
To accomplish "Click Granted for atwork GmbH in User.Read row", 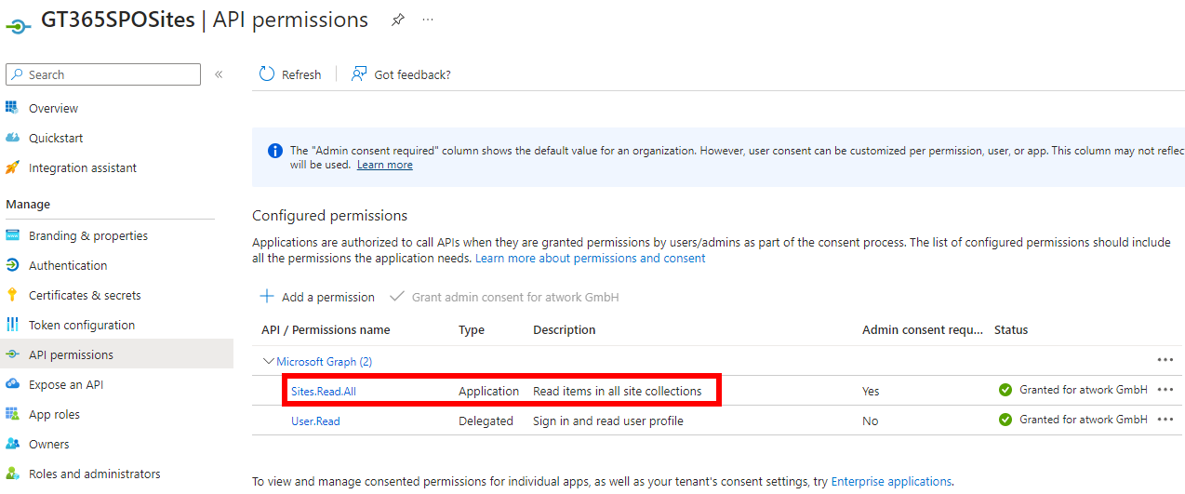I will [1084, 420].
